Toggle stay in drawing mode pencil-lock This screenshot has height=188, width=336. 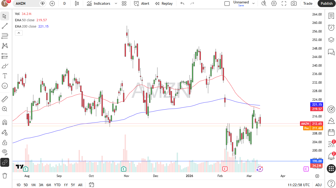5,132
